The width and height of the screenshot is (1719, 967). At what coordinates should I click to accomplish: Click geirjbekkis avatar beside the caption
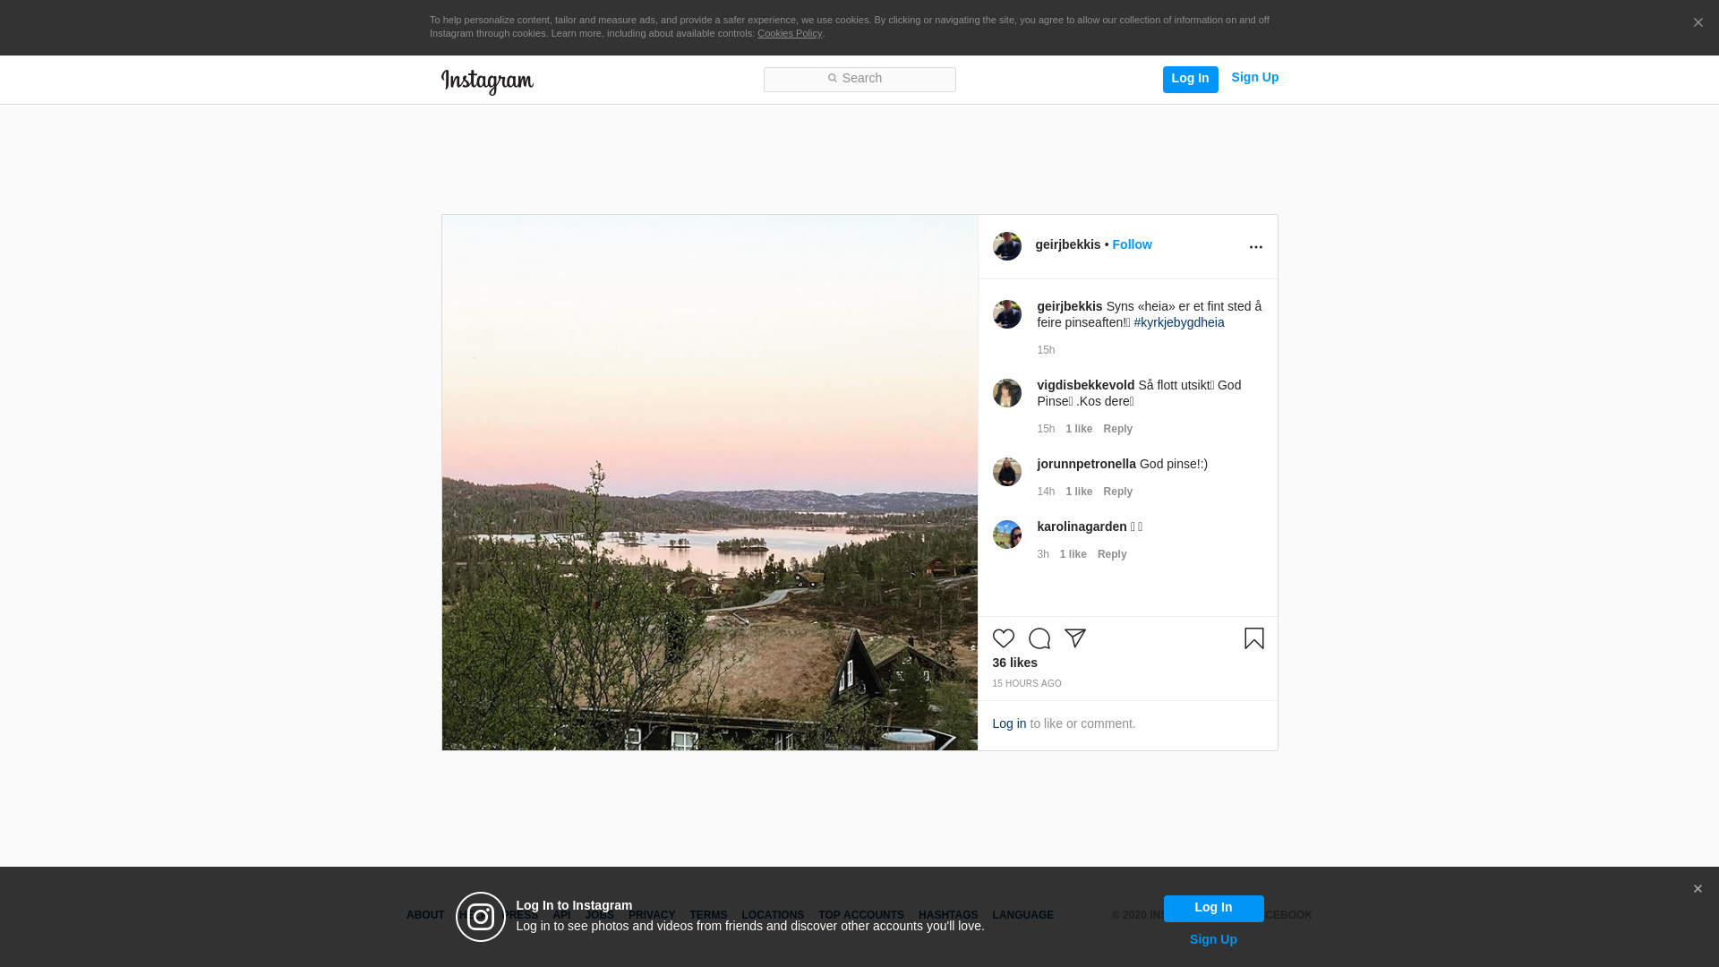(x=1006, y=314)
